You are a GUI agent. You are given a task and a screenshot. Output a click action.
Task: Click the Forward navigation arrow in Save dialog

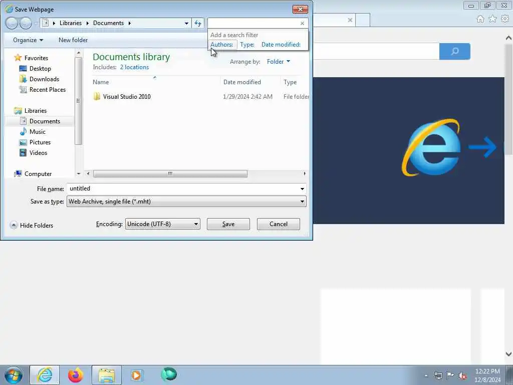(x=26, y=23)
